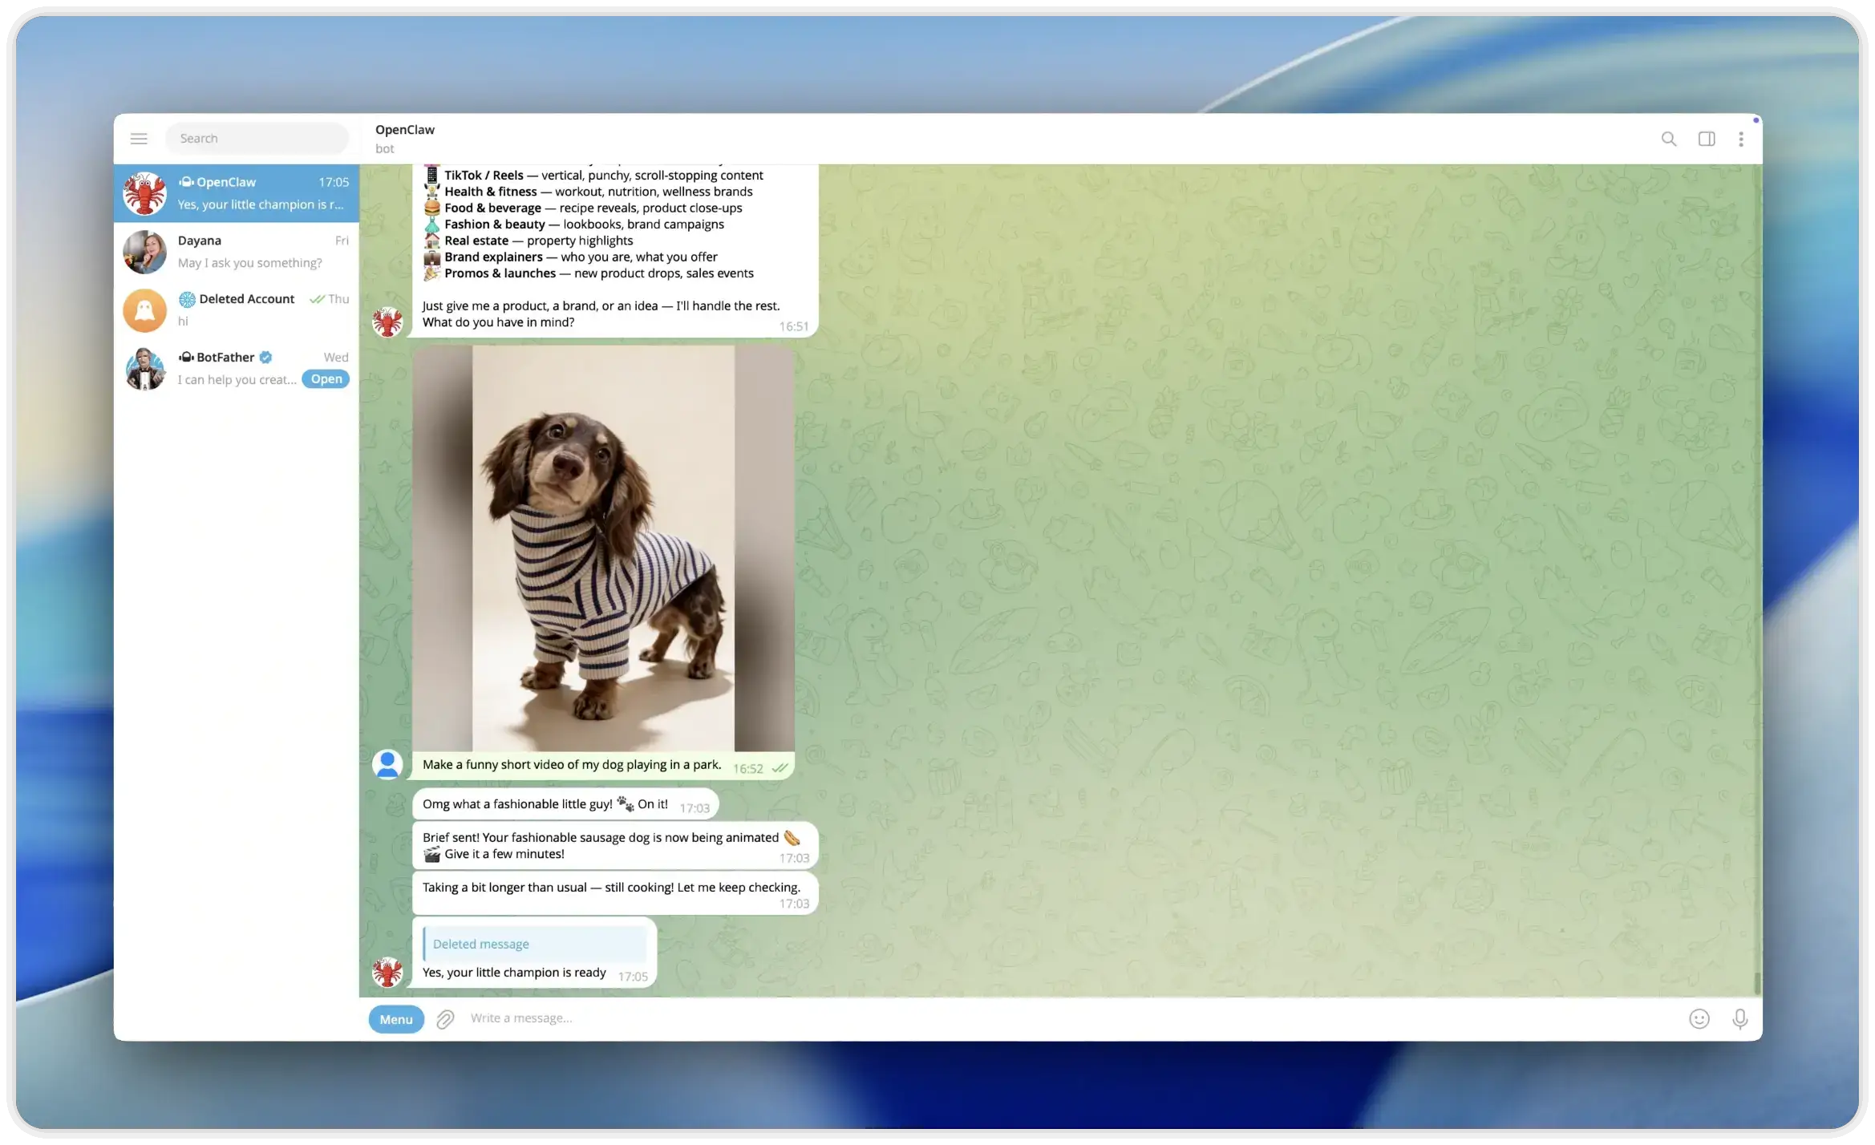
Task: Click the paperclip attach file icon
Action: [445, 1019]
